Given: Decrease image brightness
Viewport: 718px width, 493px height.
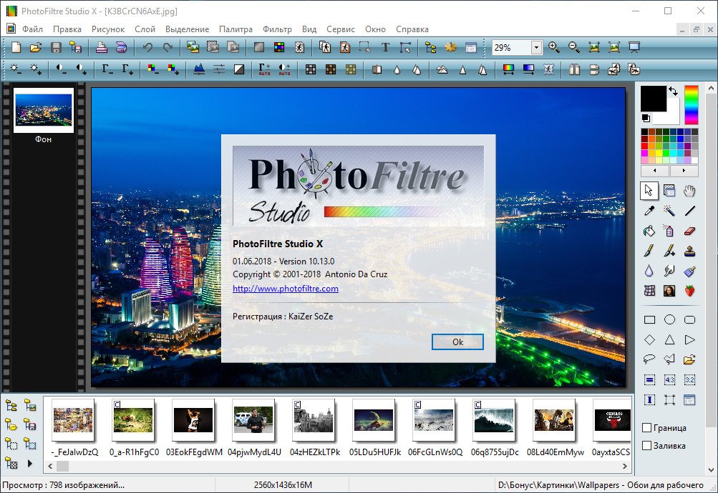Looking at the screenshot, I should coord(16,69).
